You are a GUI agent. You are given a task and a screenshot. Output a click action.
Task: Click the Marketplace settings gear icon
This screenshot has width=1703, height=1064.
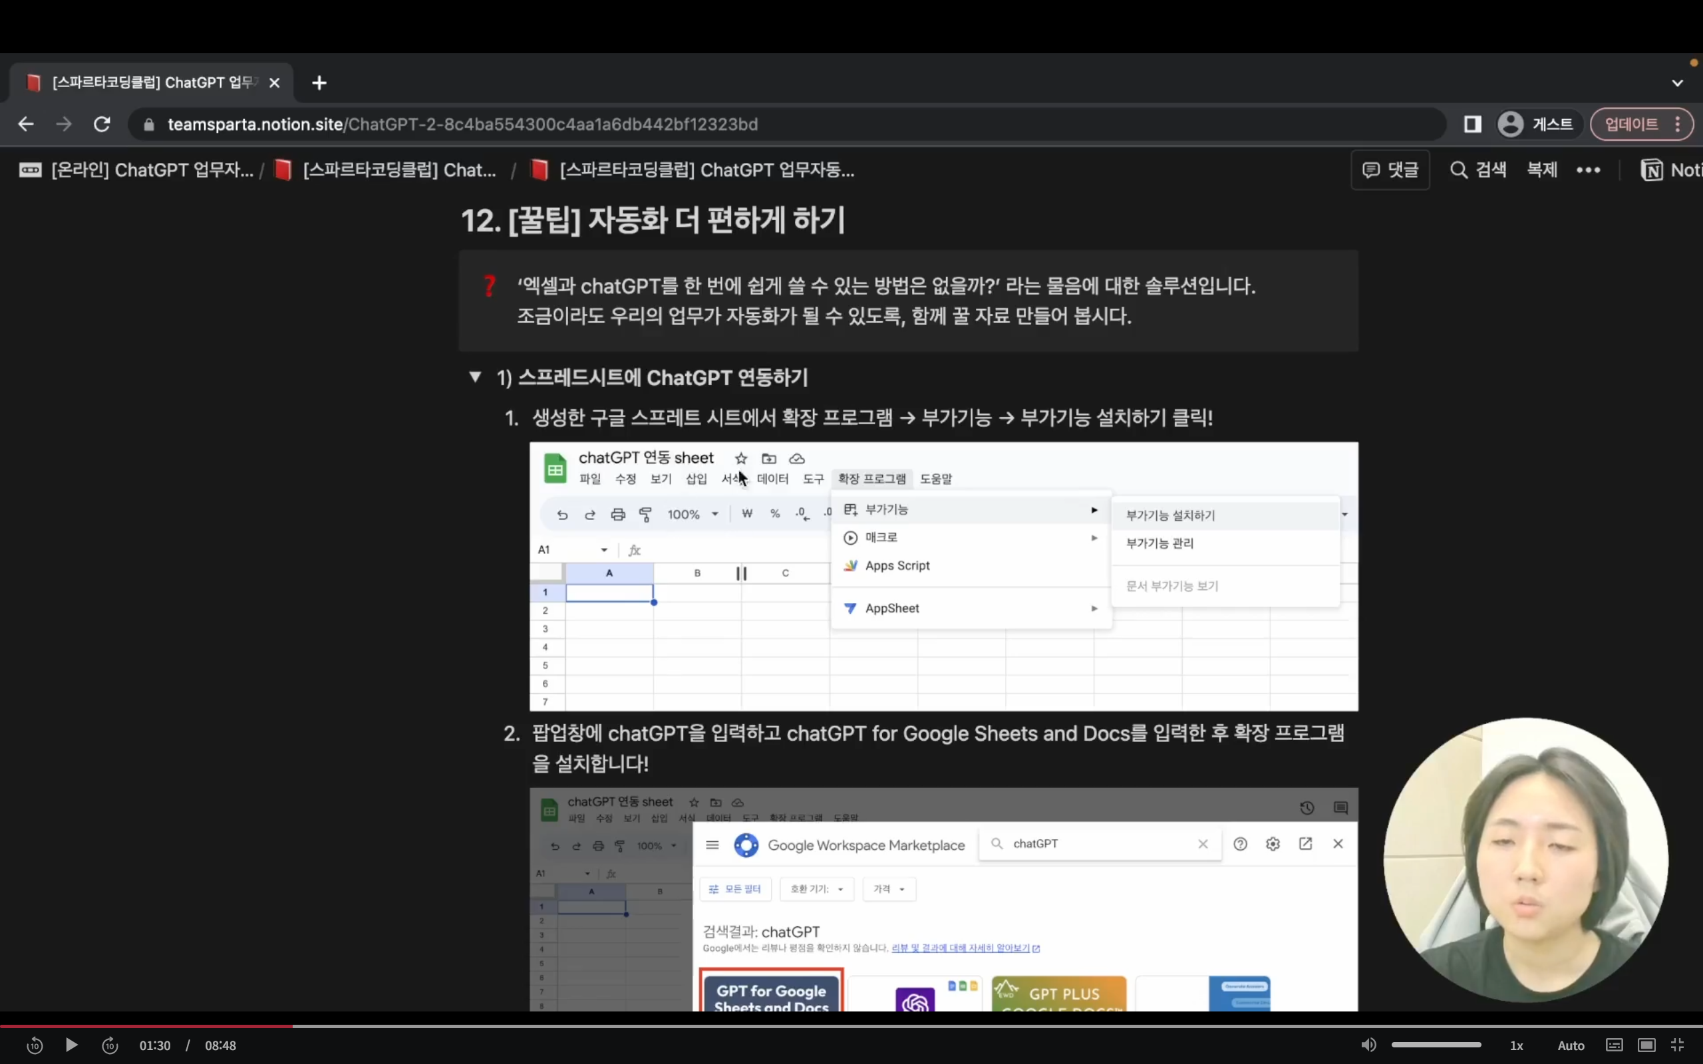[x=1273, y=844]
